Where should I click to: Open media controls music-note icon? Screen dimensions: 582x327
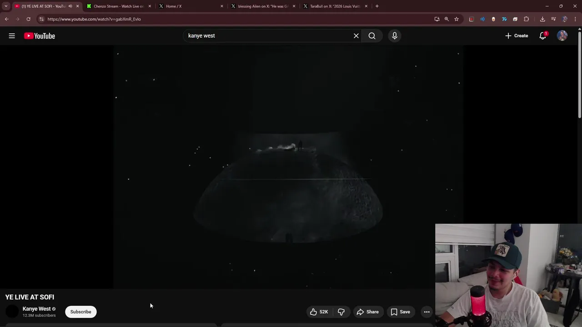pos(553,19)
